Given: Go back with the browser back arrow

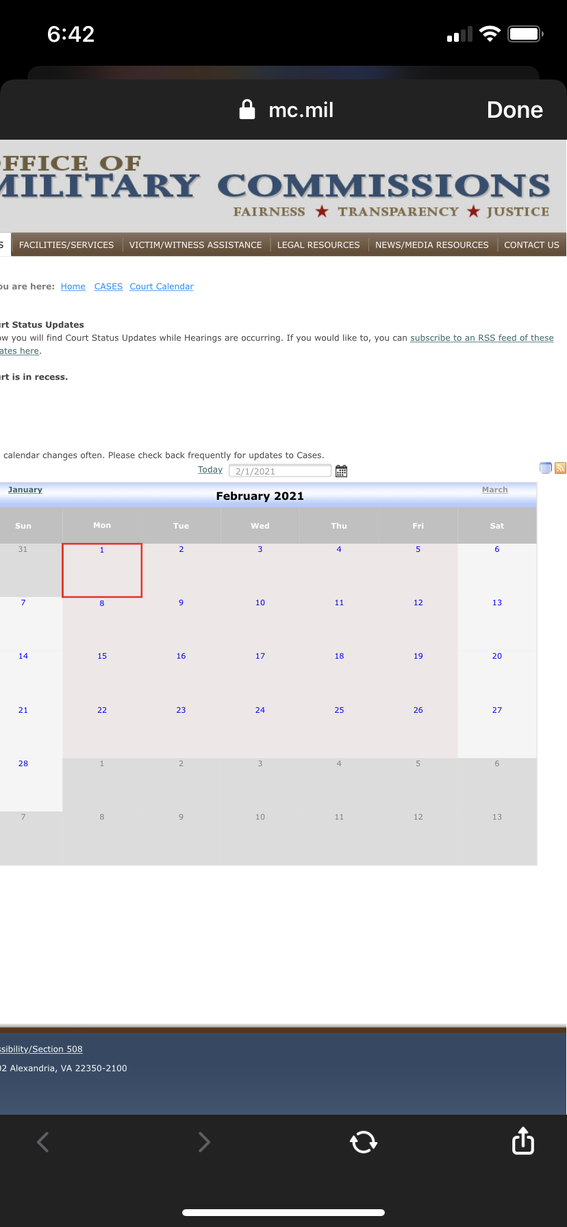Looking at the screenshot, I should [x=43, y=1141].
